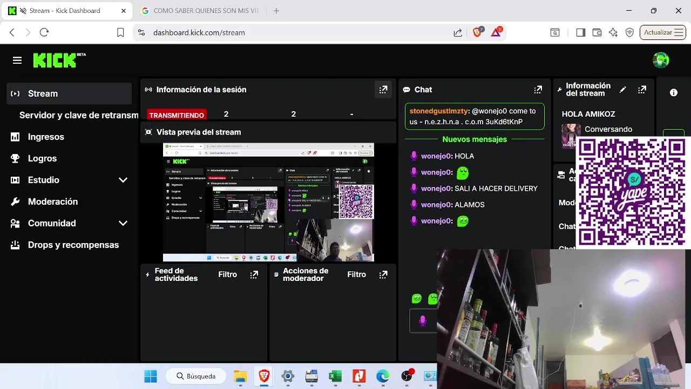
Task: Open Microsoft Edge from the taskbar
Action: (383, 376)
